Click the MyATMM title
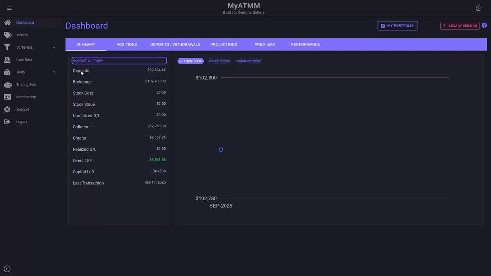491x276 pixels. (244, 6)
